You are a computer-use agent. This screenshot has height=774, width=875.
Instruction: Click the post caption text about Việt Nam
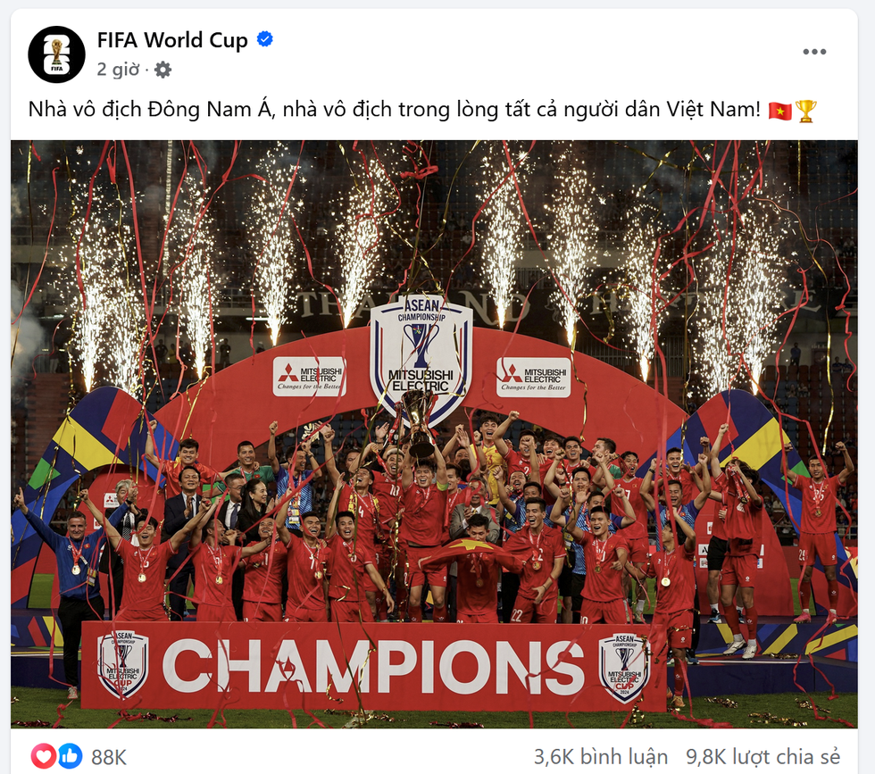[x=394, y=110]
